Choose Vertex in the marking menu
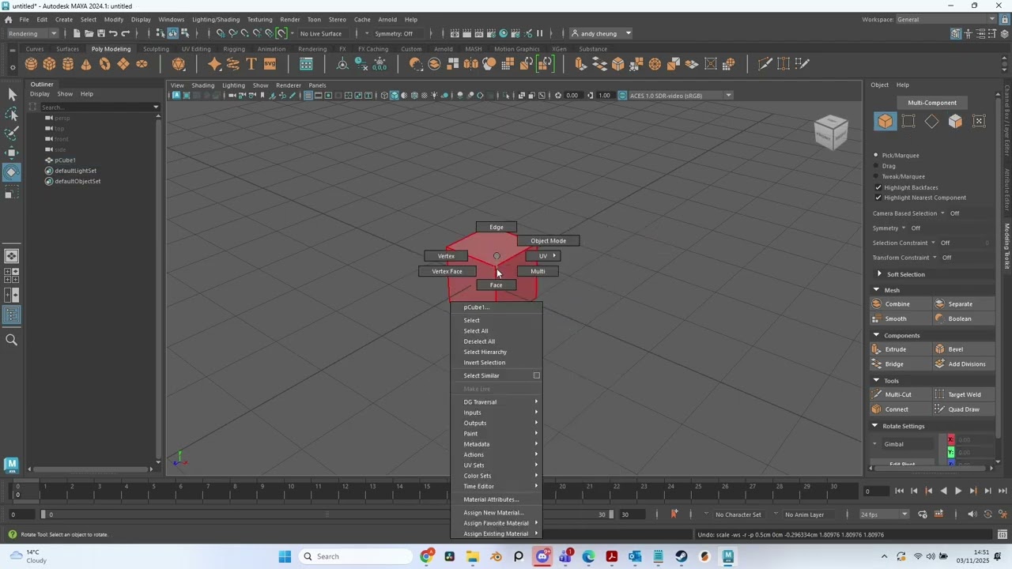Viewport: 1012px width, 569px height. coord(446,256)
